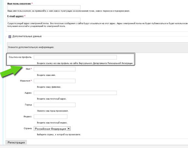
Task: Click the Фамилия text field
Action: point(55,81)
